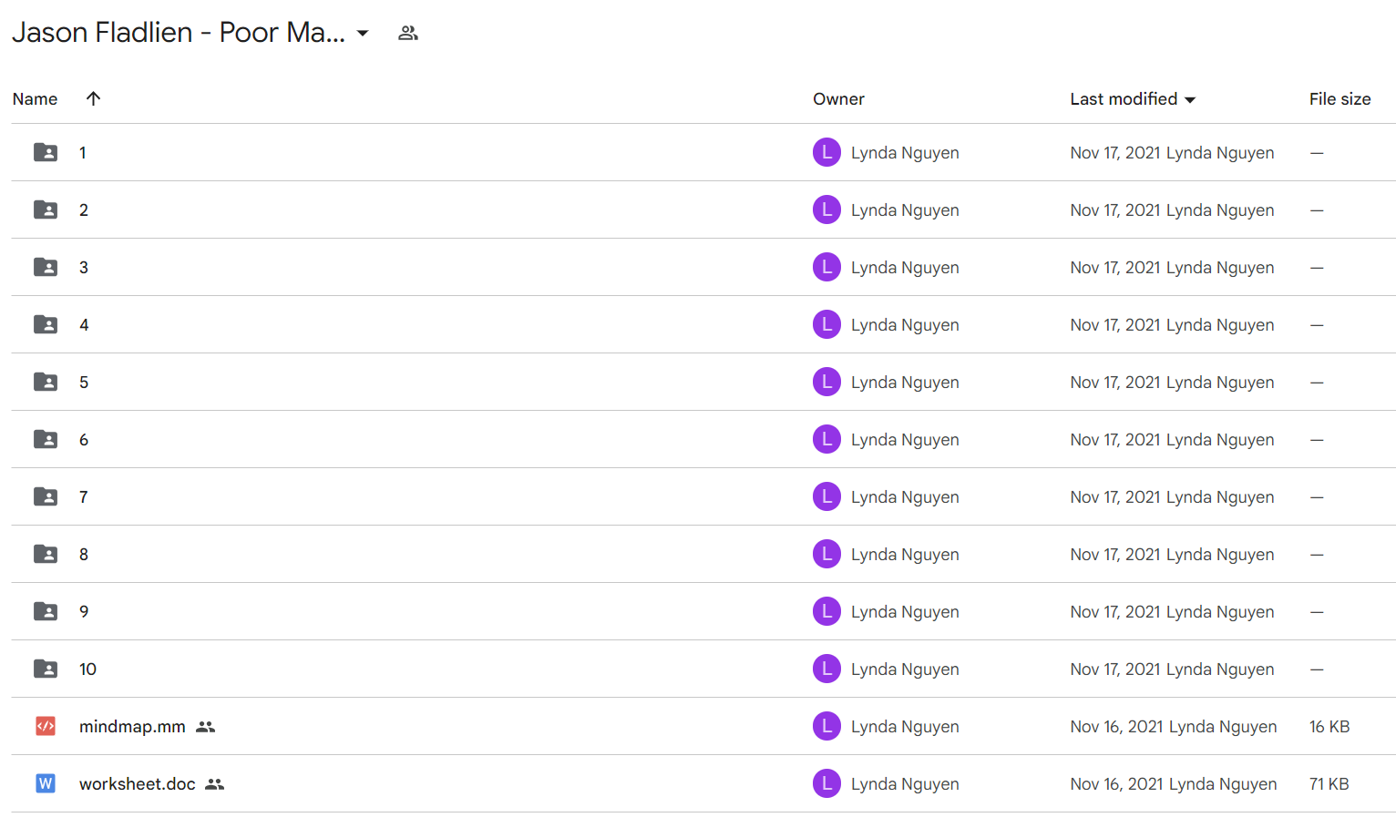Select the shared folder icon for folder 5
The height and width of the screenshot is (838, 1396).
pos(46,382)
